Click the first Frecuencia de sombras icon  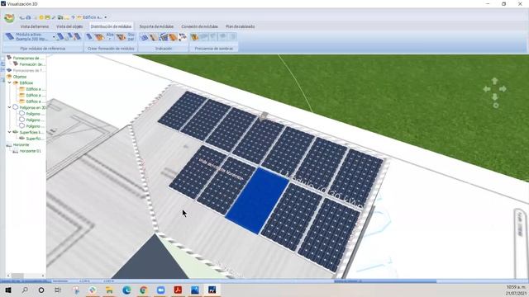click(194, 36)
